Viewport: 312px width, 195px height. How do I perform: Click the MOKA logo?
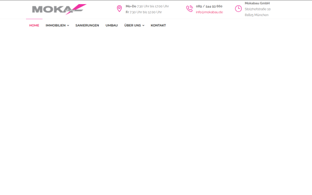[59, 9]
